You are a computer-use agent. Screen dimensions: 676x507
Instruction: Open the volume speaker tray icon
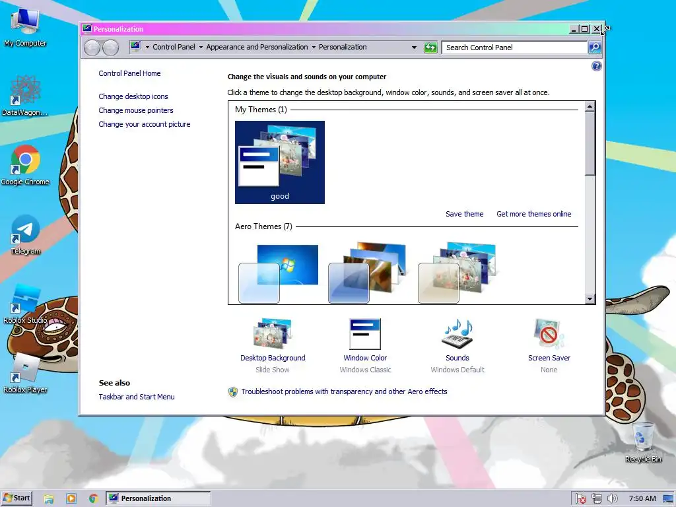tap(612, 499)
